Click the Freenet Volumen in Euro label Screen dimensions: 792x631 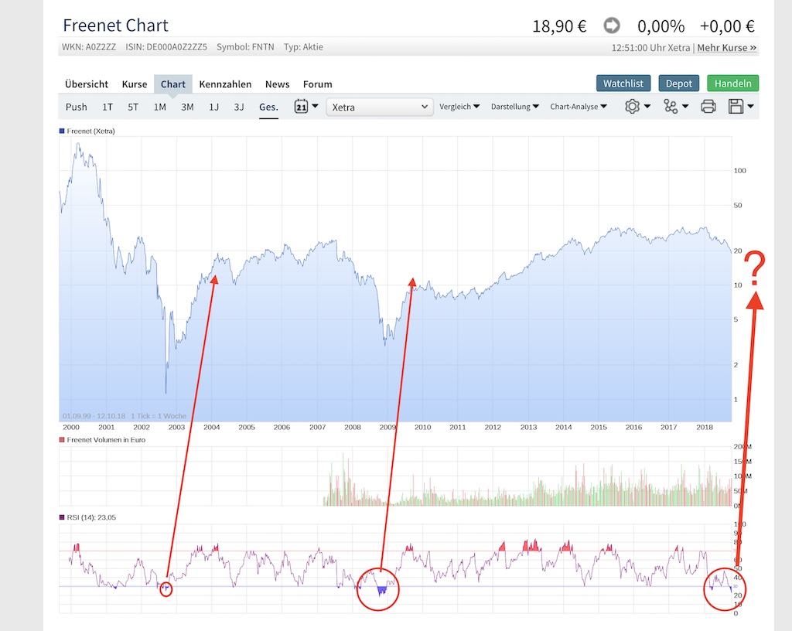(x=106, y=440)
